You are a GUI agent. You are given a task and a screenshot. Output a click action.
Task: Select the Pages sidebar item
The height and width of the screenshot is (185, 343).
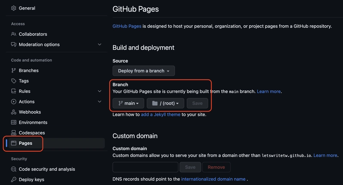57,143
